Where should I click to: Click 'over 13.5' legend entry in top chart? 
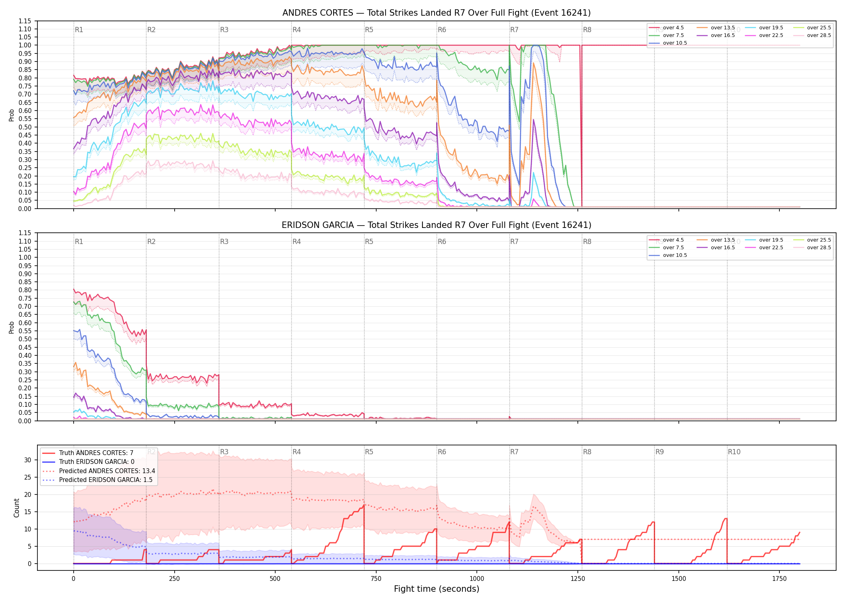[716, 28]
